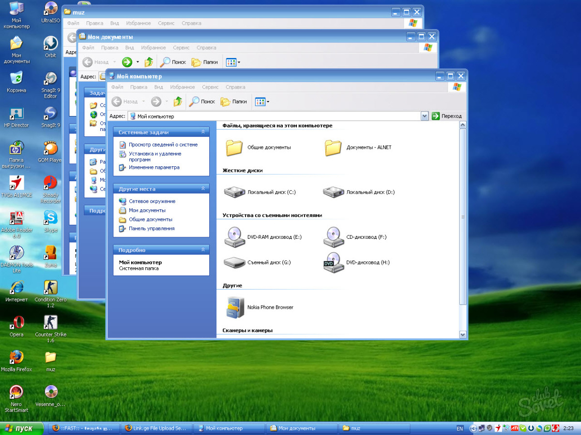Open Панель управления link

point(152,229)
